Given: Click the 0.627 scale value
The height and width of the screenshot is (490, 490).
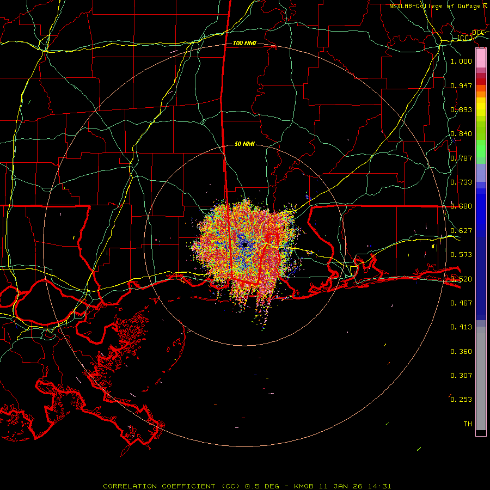Looking at the screenshot, I should point(461,231).
